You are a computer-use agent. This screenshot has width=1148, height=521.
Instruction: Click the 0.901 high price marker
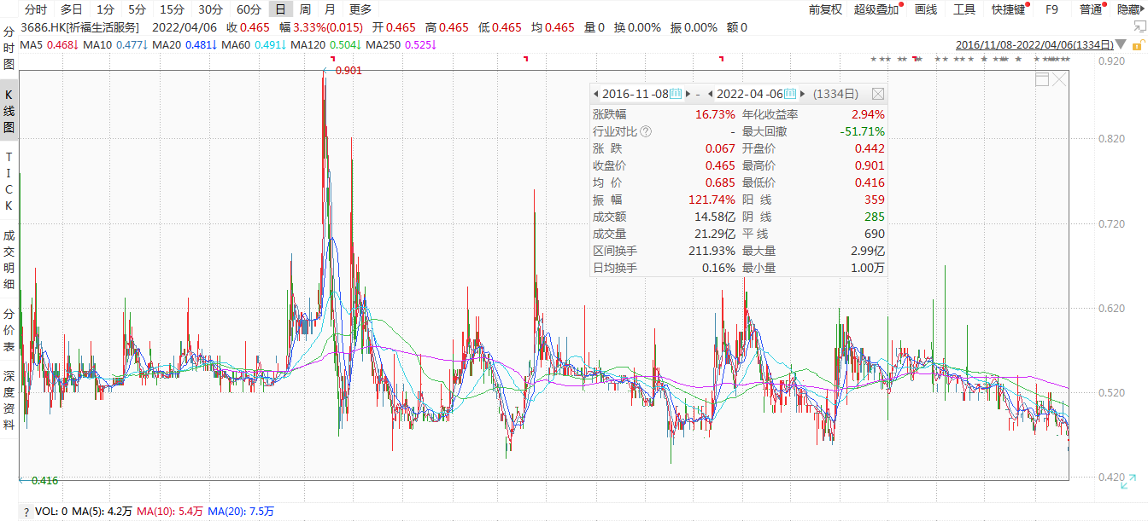pyautogui.click(x=348, y=71)
